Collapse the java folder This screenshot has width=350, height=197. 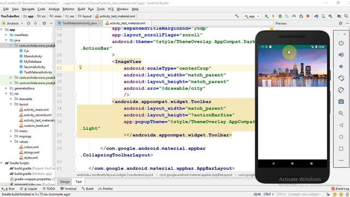(x=6, y=40)
